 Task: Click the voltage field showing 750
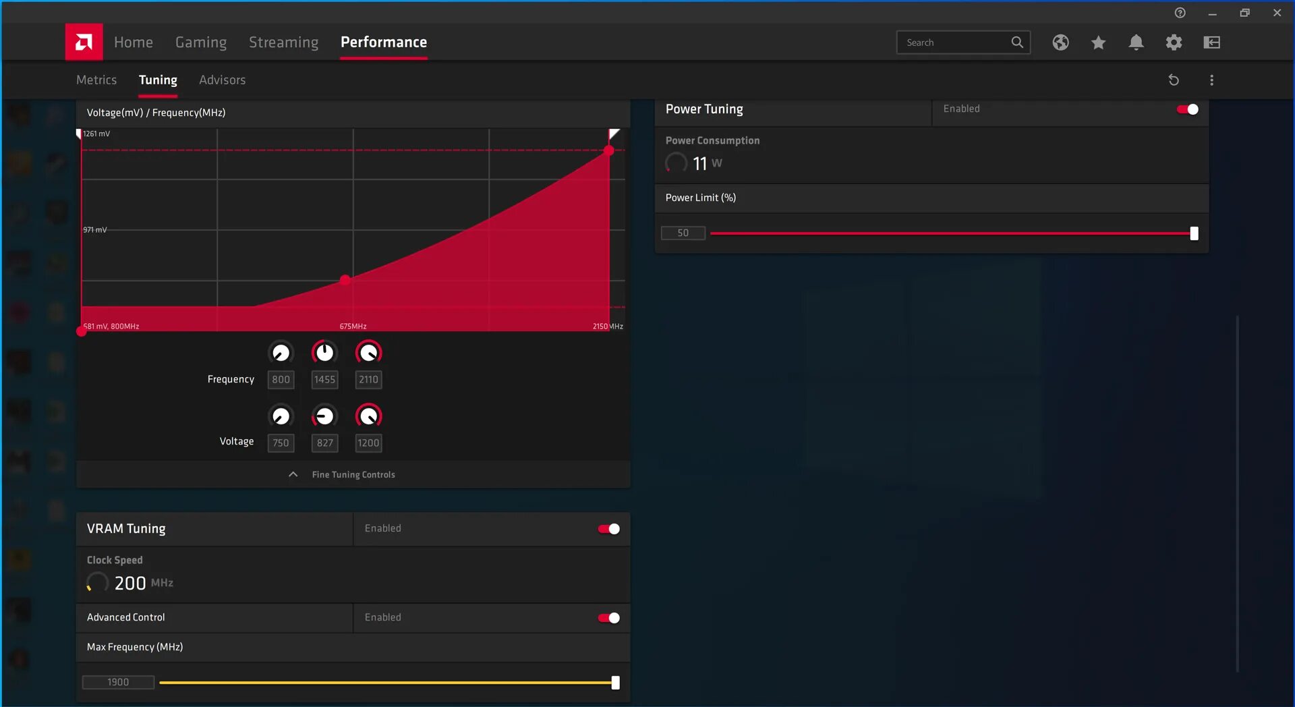tap(281, 443)
